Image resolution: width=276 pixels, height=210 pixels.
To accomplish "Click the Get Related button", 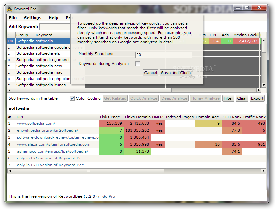I will (x=115, y=98).
